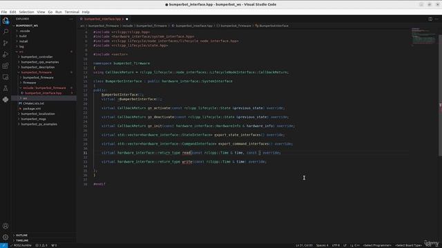The image size is (442, 248).
Task: Click Spaces: 4 indentation setting
Action: click(x=322, y=245)
